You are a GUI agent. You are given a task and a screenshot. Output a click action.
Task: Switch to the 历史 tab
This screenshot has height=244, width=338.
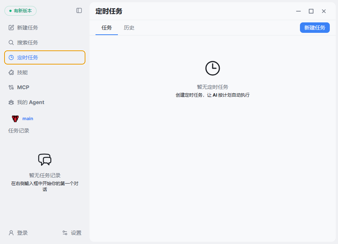pyautogui.click(x=129, y=28)
